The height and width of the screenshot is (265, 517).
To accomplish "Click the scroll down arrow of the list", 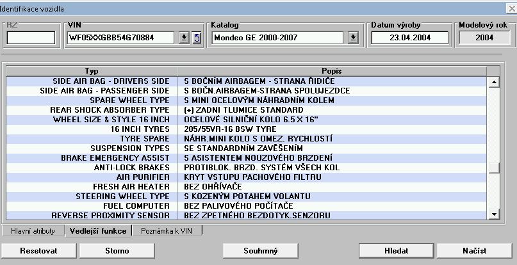I will point(494,215).
